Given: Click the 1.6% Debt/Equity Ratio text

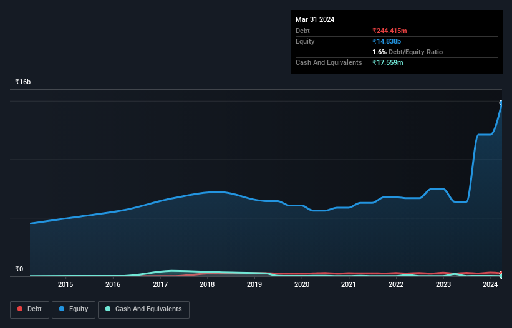Looking at the screenshot, I should coord(407,52).
